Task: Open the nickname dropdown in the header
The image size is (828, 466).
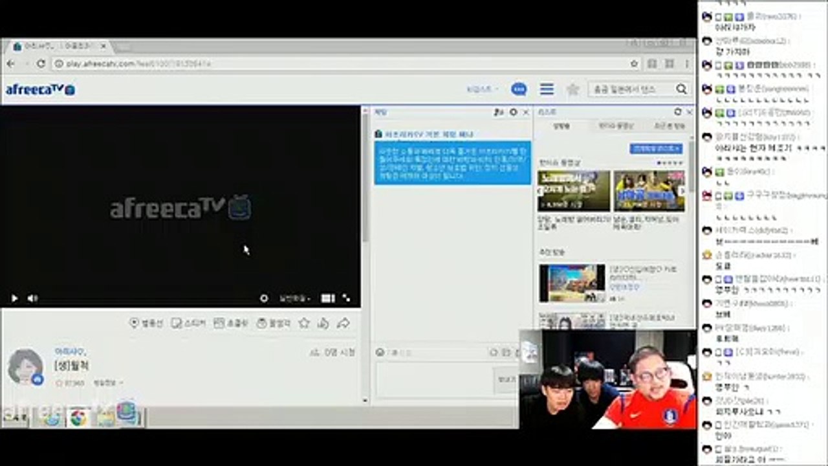Action: coord(483,89)
